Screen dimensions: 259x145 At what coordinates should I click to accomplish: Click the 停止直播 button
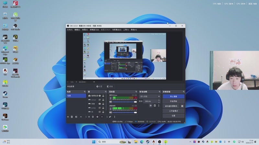click(x=173, y=96)
